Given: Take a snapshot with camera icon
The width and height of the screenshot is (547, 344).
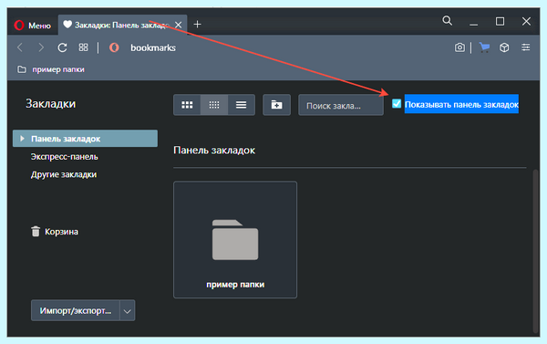Looking at the screenshot, I should click(x=459, y=47).
